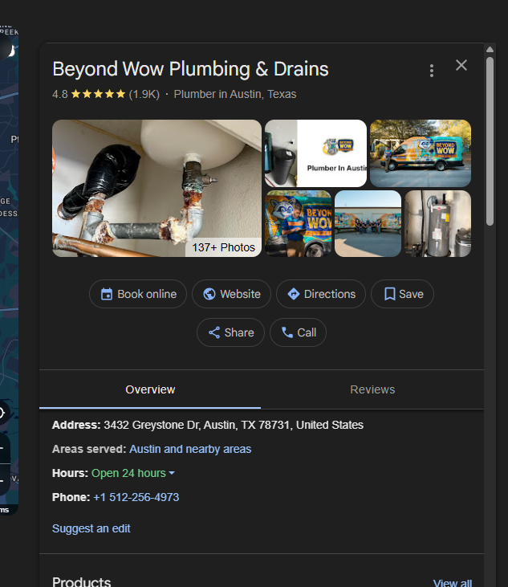
Task: Switch to the Overview tab
Action: pos(150,389)
